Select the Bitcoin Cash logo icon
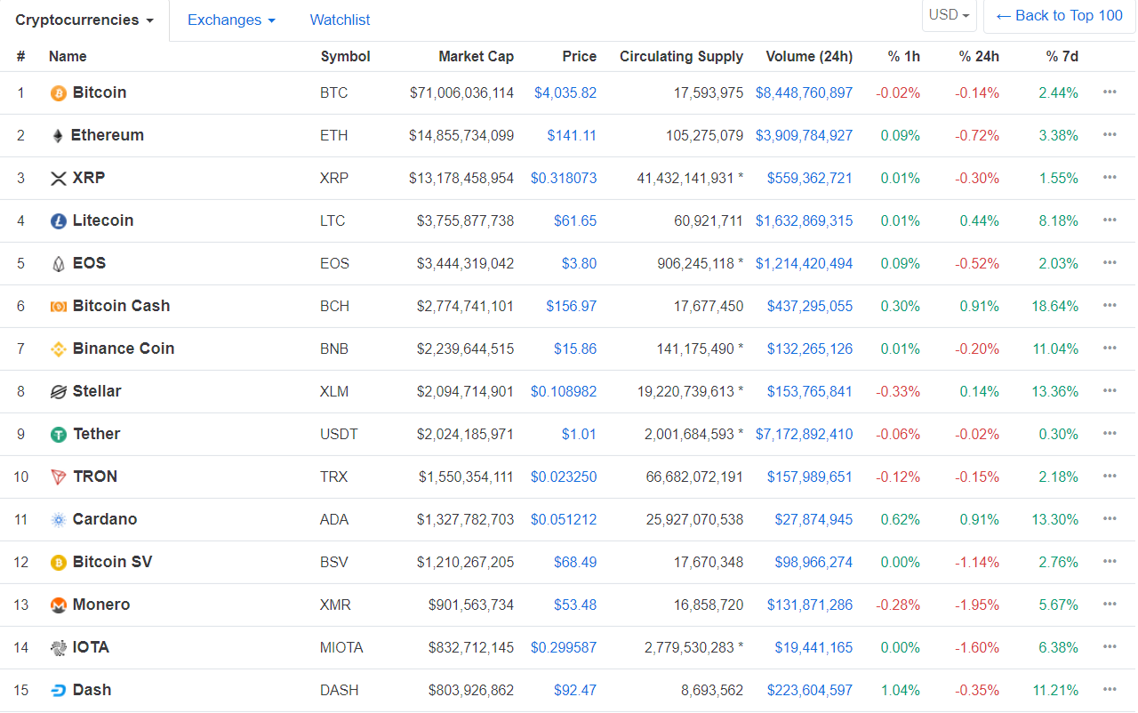 click(x=57, y=306)
